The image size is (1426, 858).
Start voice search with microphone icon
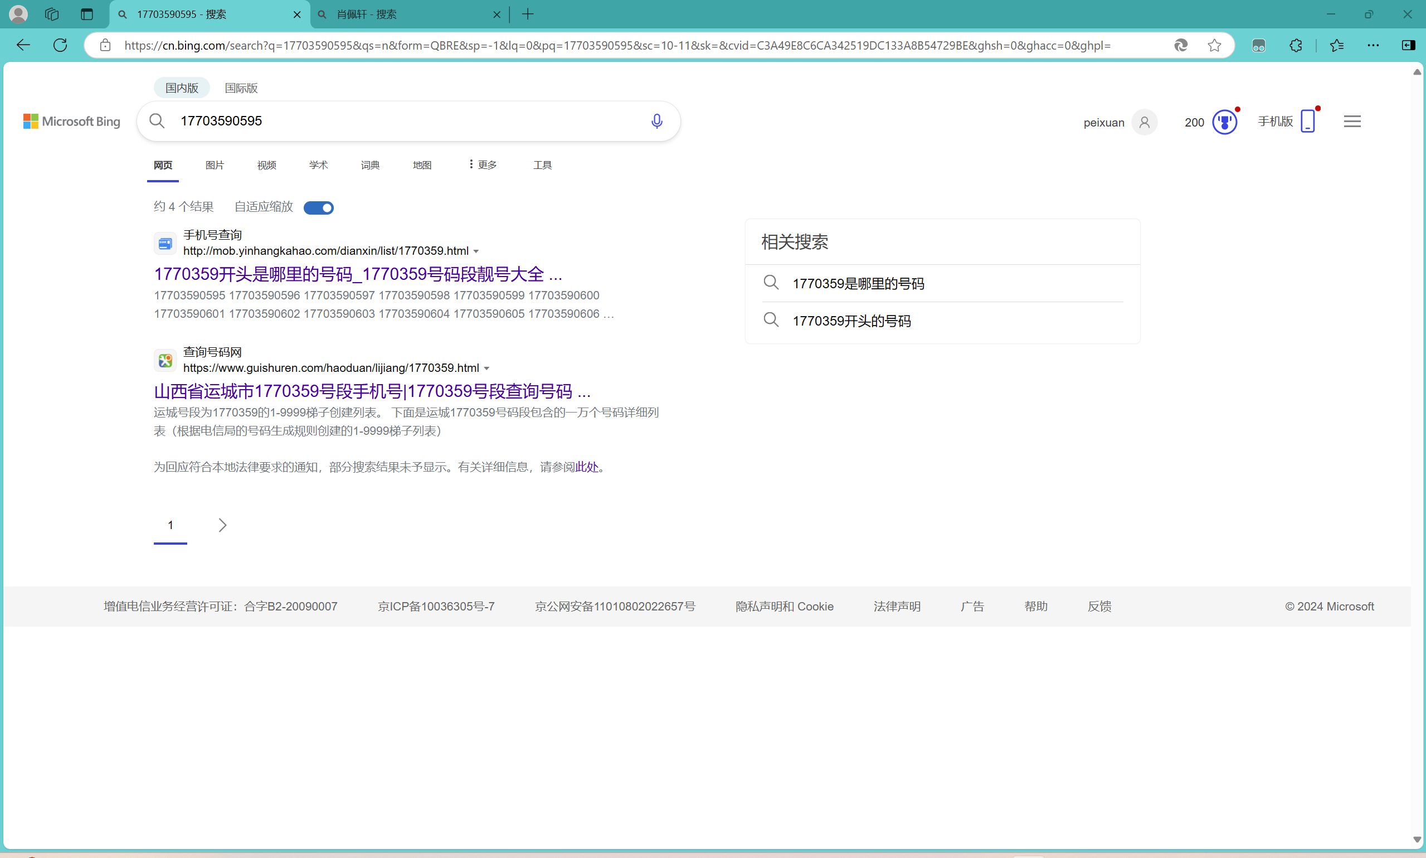click(656, 121)
